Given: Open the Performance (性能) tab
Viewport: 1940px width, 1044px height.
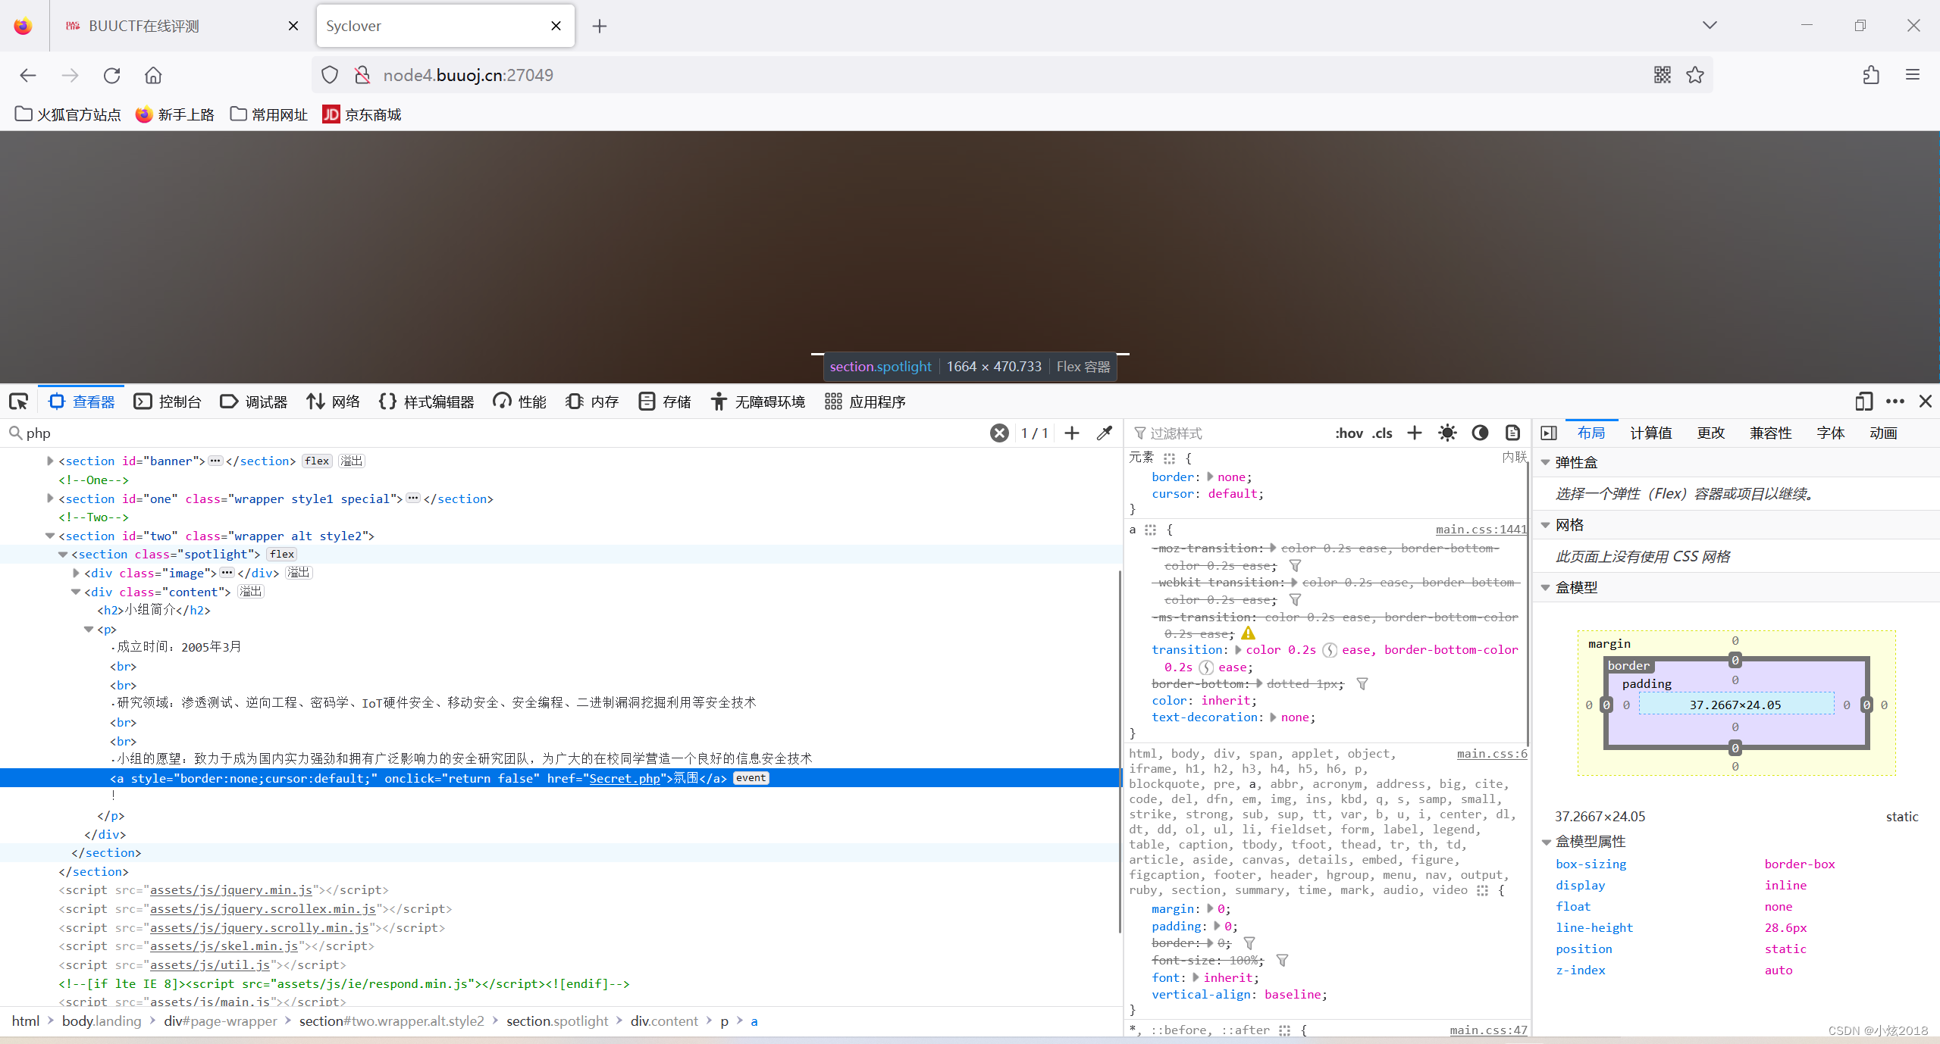Looking at the screenshot, I should point(520,402).
